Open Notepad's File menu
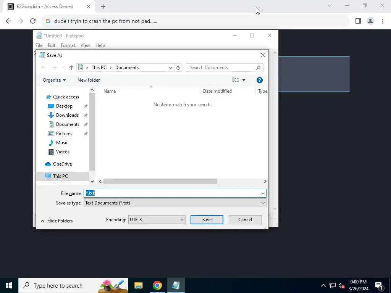This screenshot has height=293, width=391. point(39,45)
